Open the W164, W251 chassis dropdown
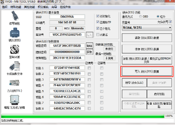 [x=147, y=27]
